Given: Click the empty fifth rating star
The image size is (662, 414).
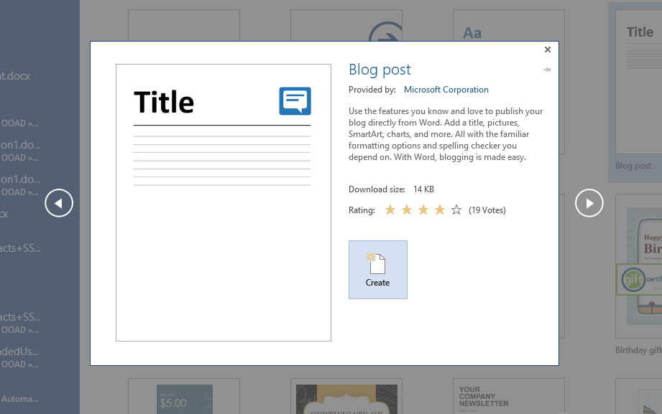Looking at the screenshot, I should point(456,210).
